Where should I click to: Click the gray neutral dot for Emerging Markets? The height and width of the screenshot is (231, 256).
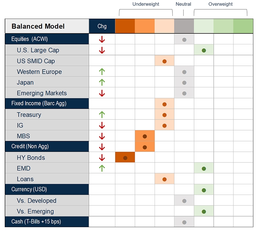coord(184,93)
